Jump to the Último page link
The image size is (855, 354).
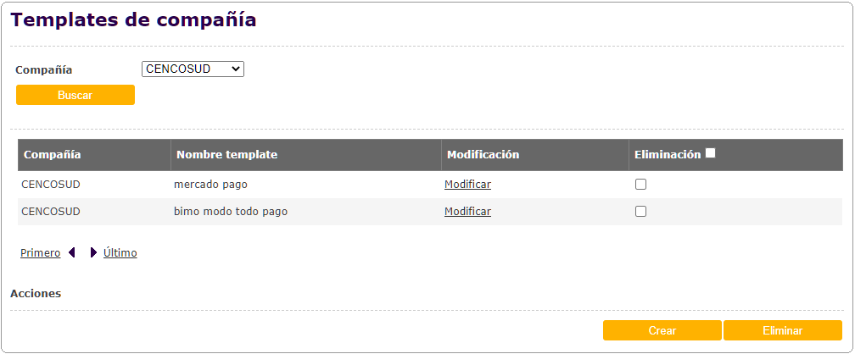(x=120, y=252)
